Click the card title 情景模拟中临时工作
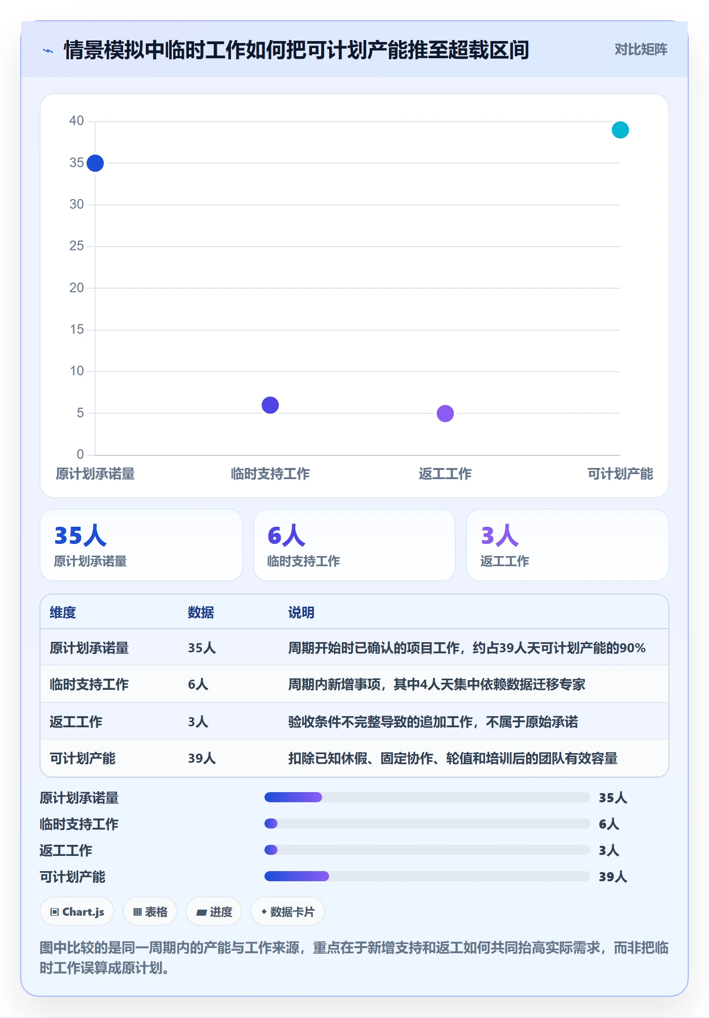This screenshot has width=709, height=1018. pos(297,50)
